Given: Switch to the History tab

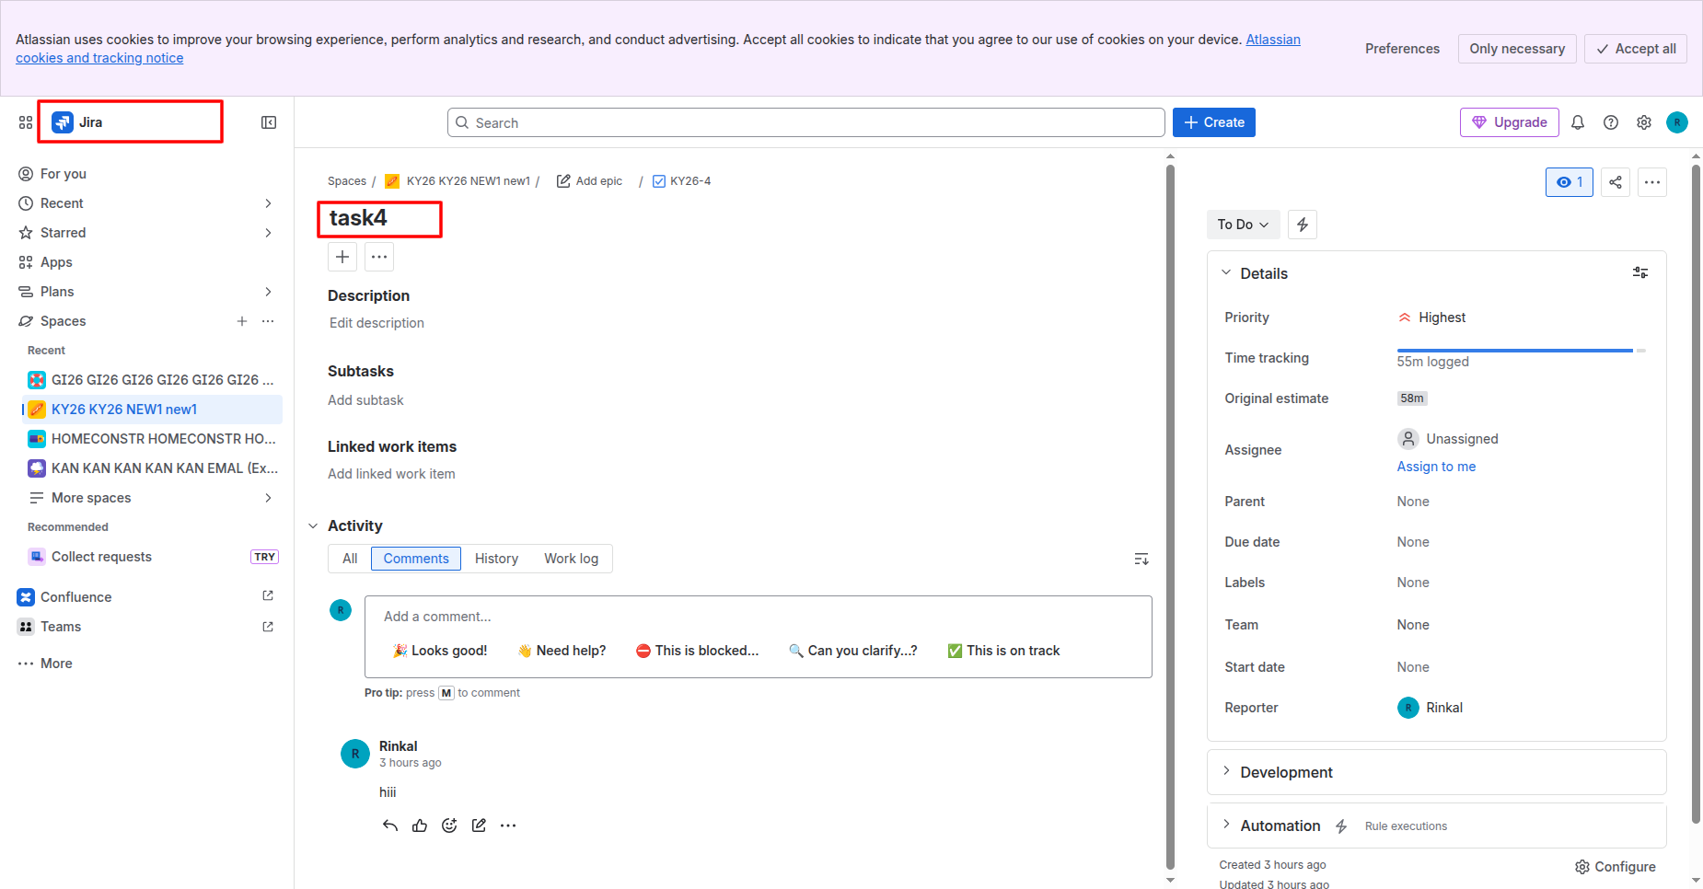Looking at the screenshot, I should coord(496,559).
